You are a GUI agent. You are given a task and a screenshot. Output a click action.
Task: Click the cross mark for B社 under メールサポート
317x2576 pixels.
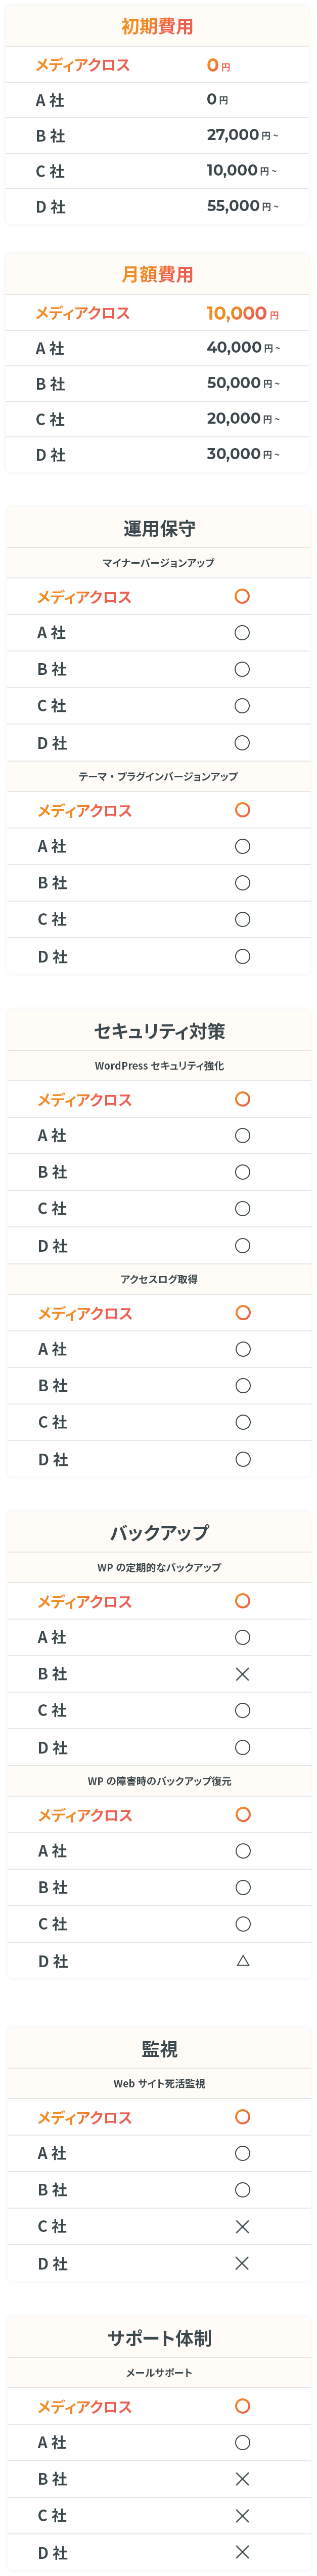242,2479
